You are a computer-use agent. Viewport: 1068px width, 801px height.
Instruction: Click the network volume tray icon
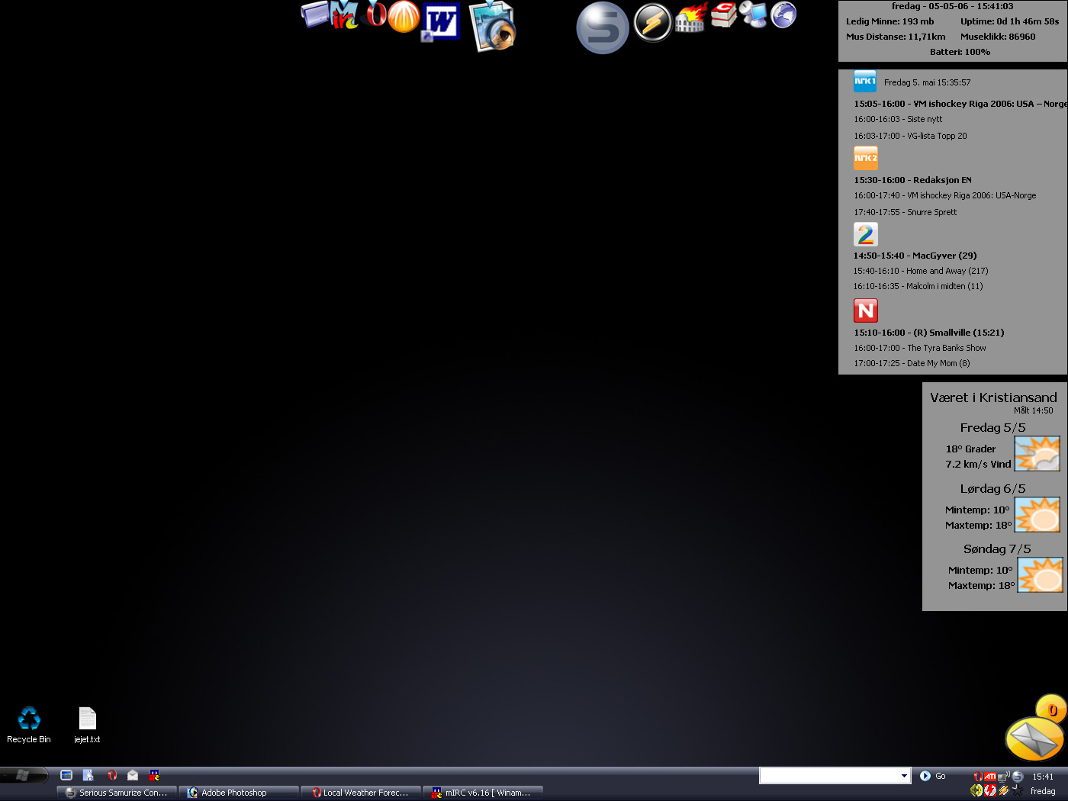(x=1004, y=777)
